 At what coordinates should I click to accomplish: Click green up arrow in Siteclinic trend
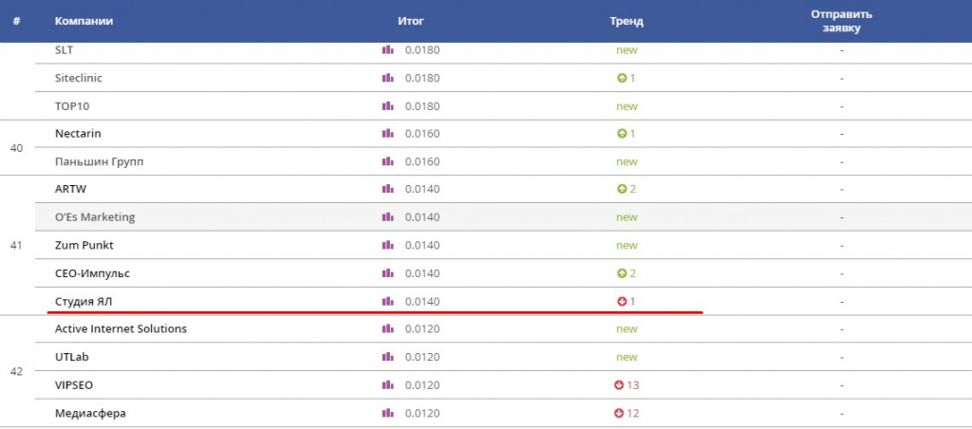coord(622,78)
